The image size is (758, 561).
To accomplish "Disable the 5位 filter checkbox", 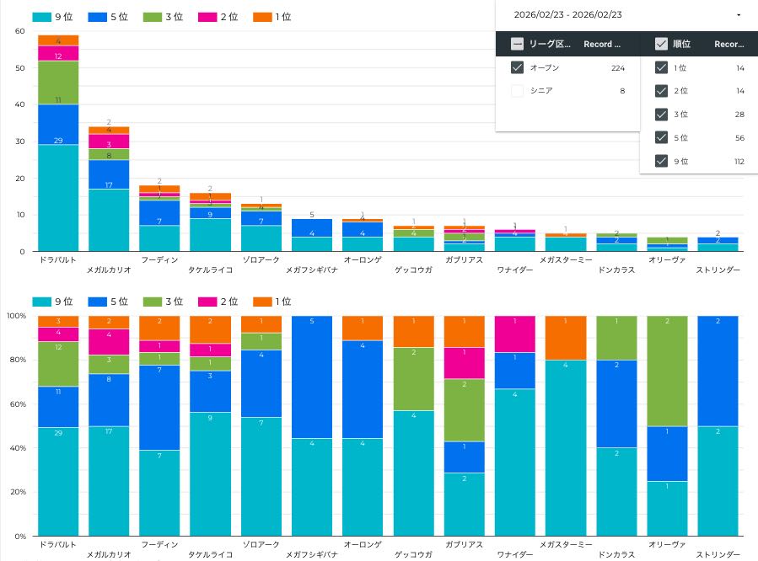I will coord(661,138).
